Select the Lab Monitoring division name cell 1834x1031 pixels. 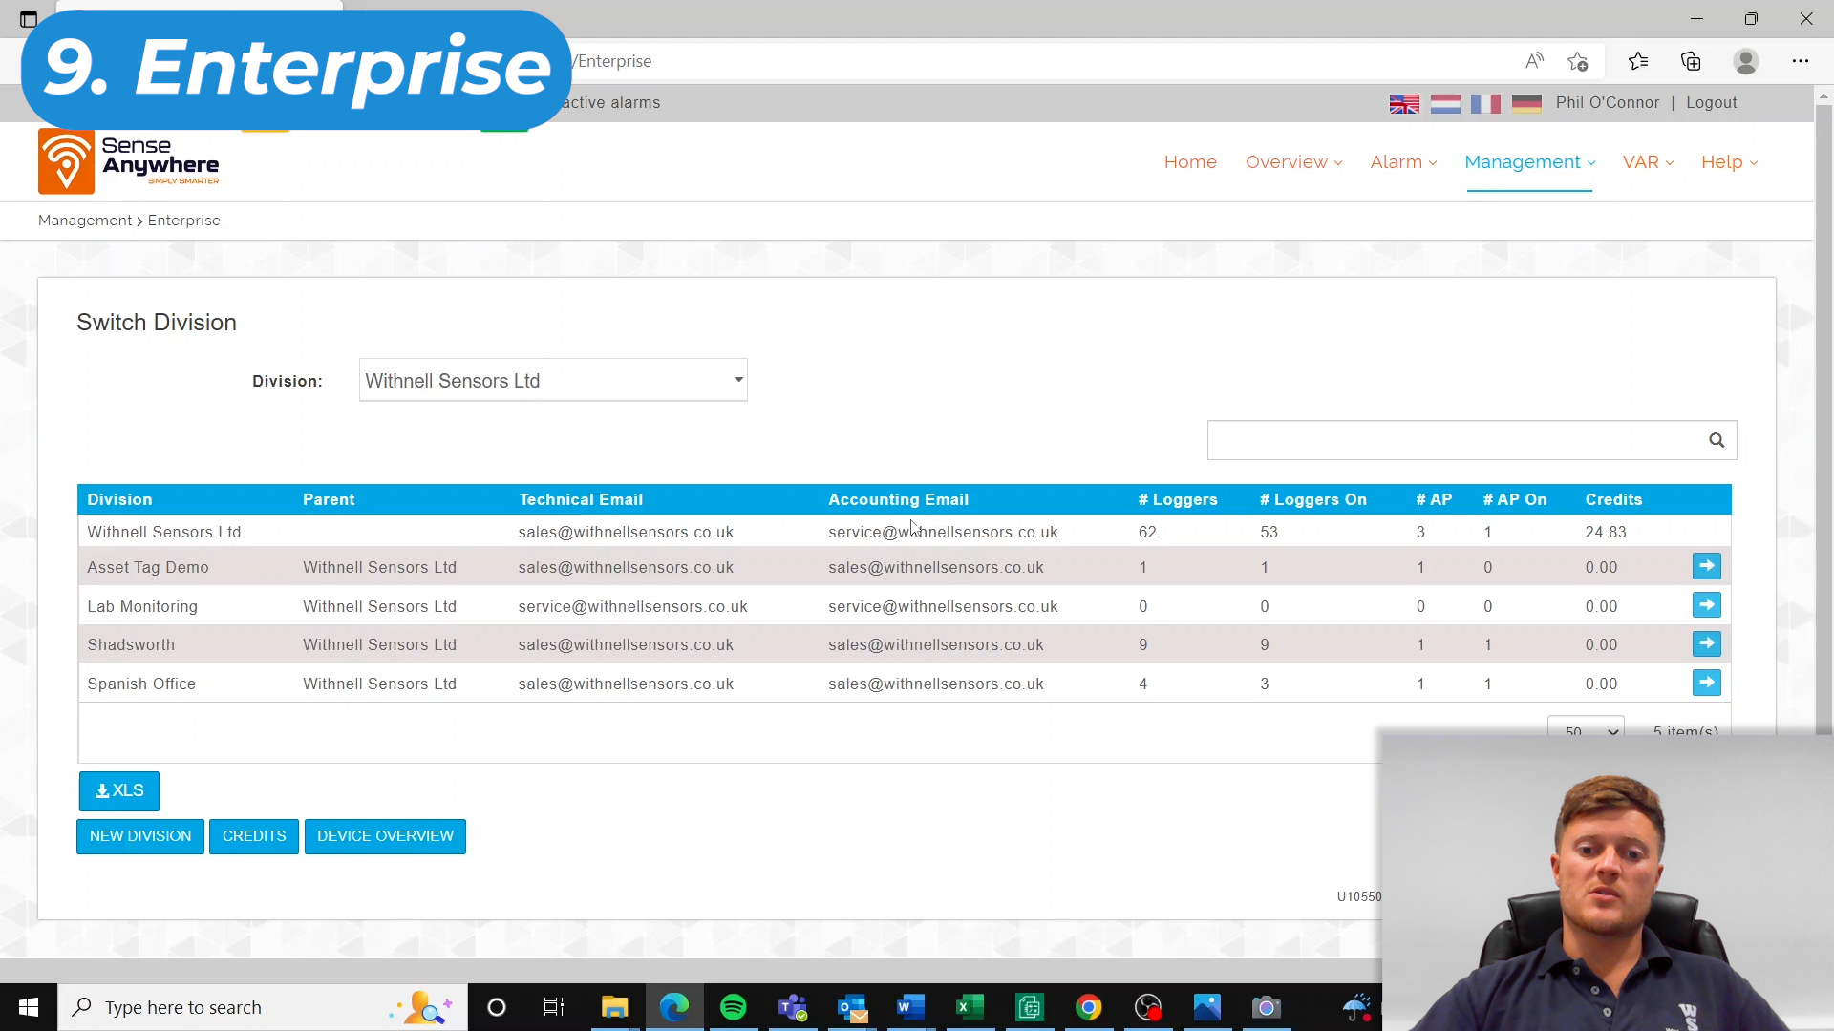(x=142, y=606)
